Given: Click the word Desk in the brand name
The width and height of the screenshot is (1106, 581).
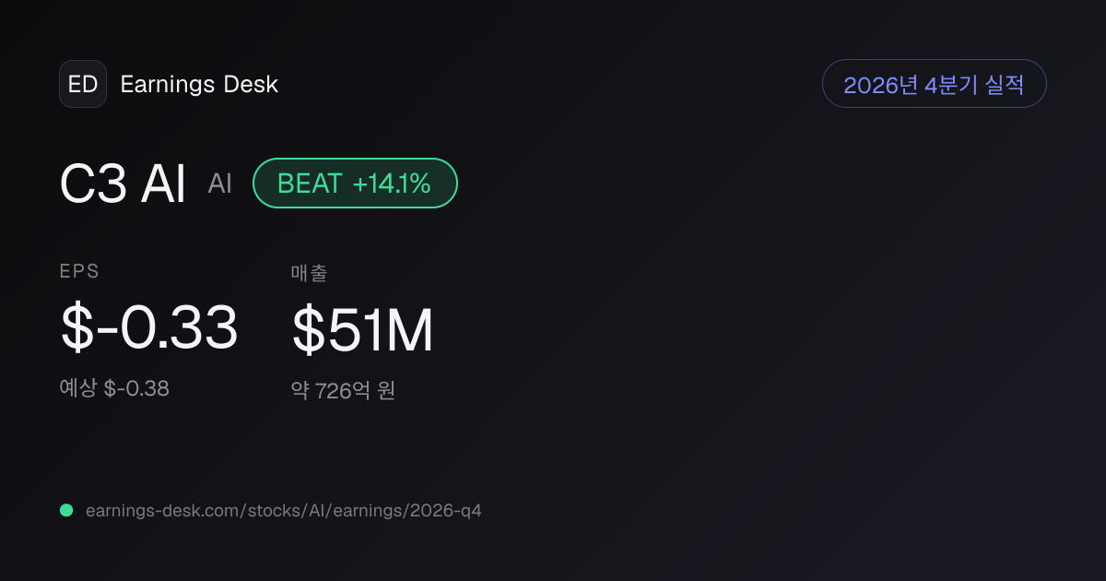Looking at the screenshot, I should 251,84.
